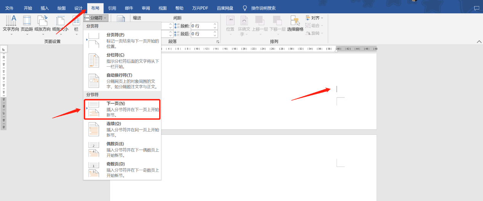Screen dimensions: 483x201
Task: Open the 段落 paragraph dialog launcher
Action: pyautogui.click(x=218, y=41)
